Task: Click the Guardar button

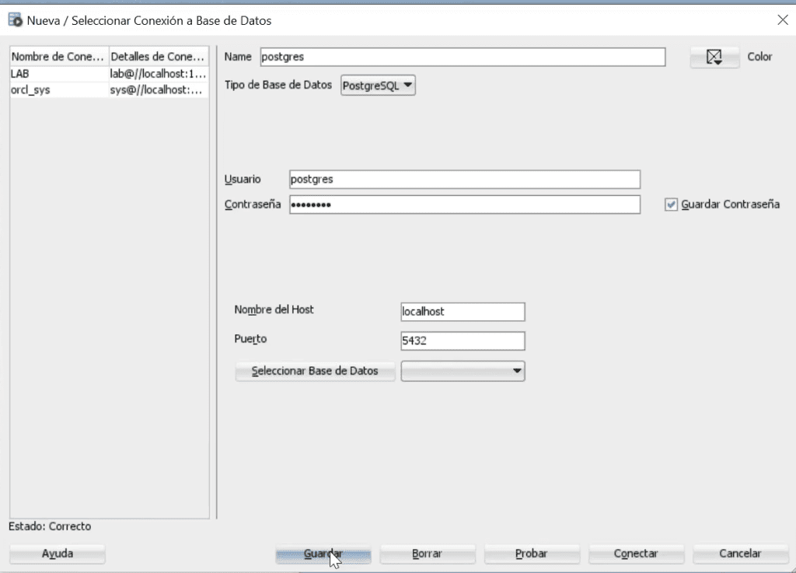Action: coord(323,554)
